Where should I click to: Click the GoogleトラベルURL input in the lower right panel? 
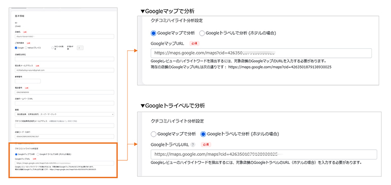[x=264, y=154]
